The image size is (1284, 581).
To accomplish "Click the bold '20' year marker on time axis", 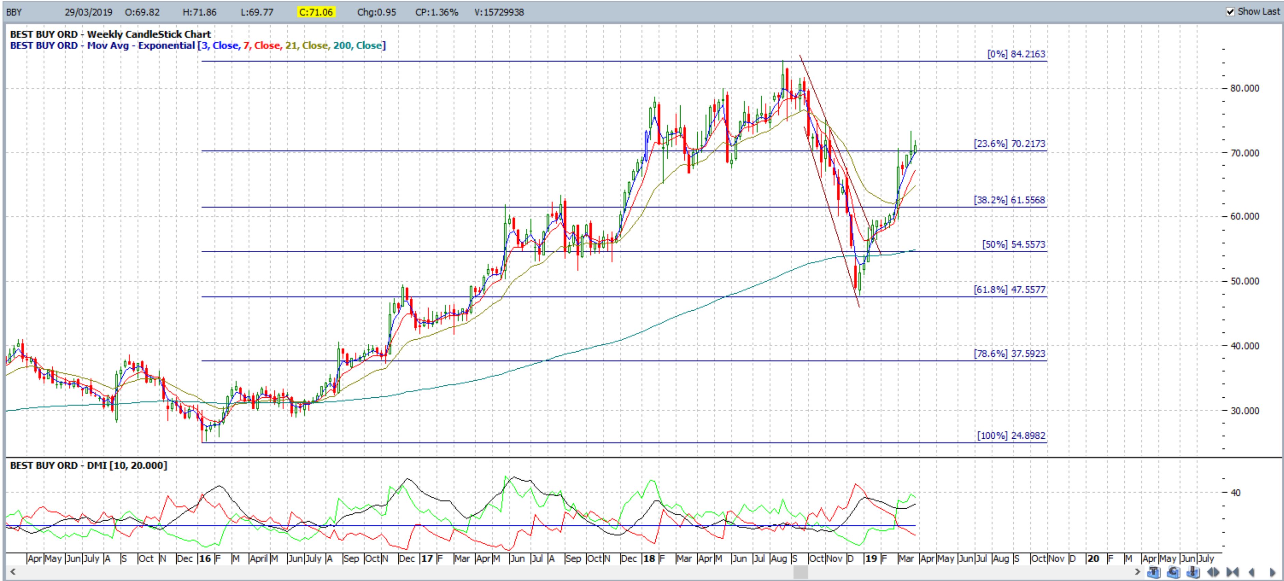I will (x=1093, y=558).
